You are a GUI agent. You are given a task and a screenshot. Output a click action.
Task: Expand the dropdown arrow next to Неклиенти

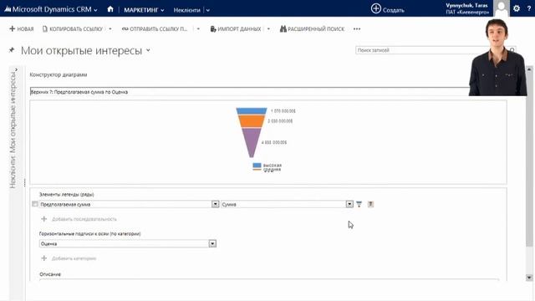[x=208, y=11]
